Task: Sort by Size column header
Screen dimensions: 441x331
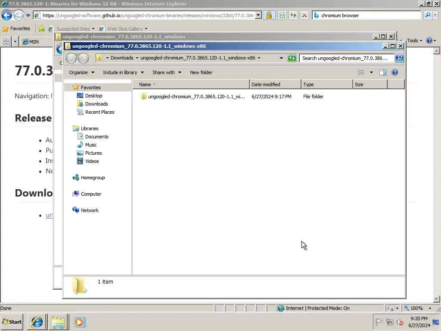Action: 370,84
